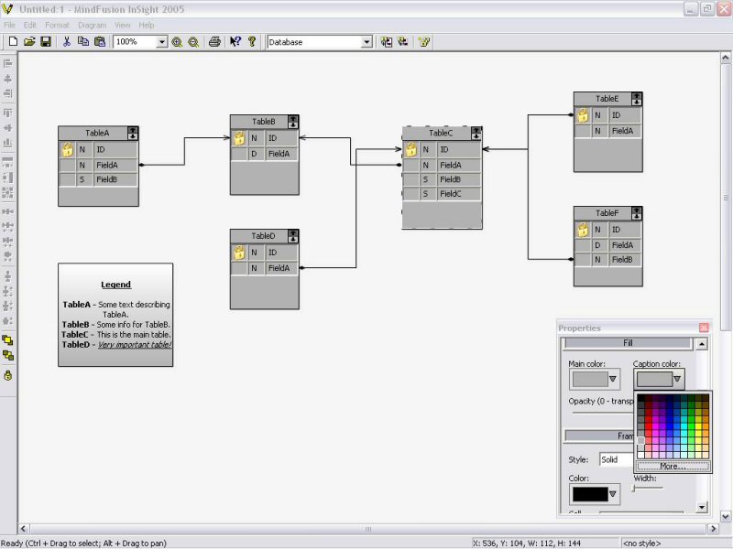The width and height of the screenshot is (733, 549).
Task: Expand the Database shape library dropdown
Action: (x=366, y=42)
